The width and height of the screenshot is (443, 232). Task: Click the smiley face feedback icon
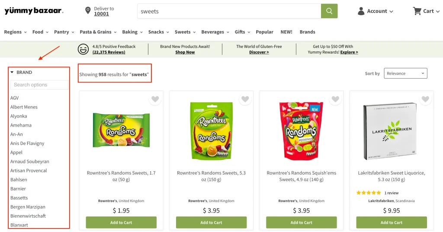[83, 49]
